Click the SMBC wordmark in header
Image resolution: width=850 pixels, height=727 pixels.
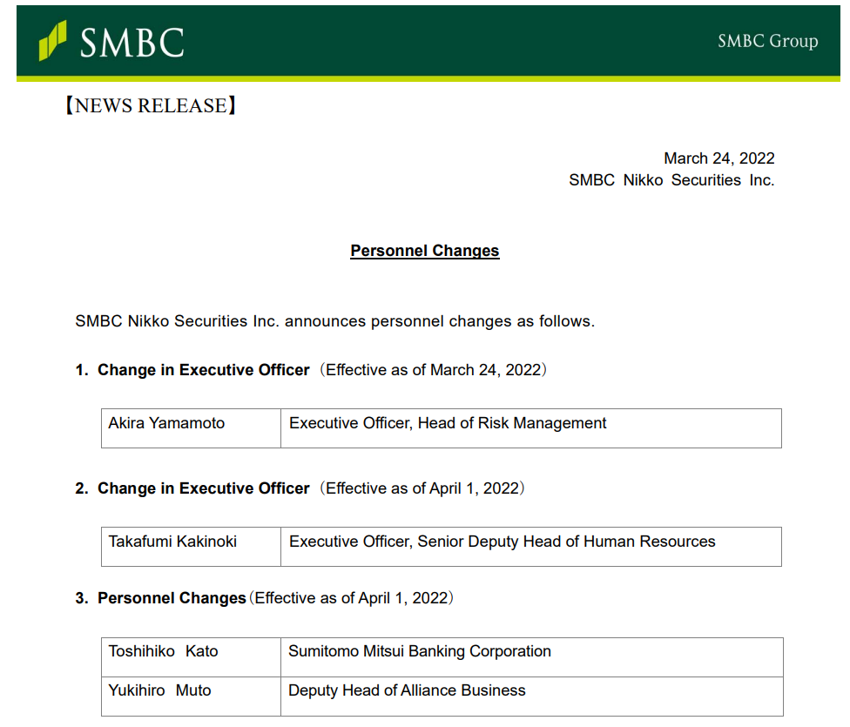[x=132, y=43]
